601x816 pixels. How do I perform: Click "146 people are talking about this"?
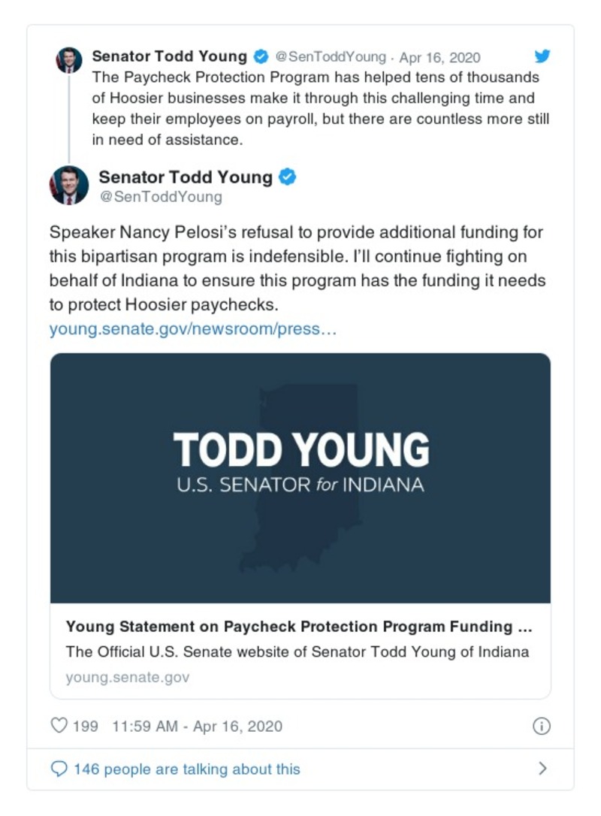coord(186,769)
